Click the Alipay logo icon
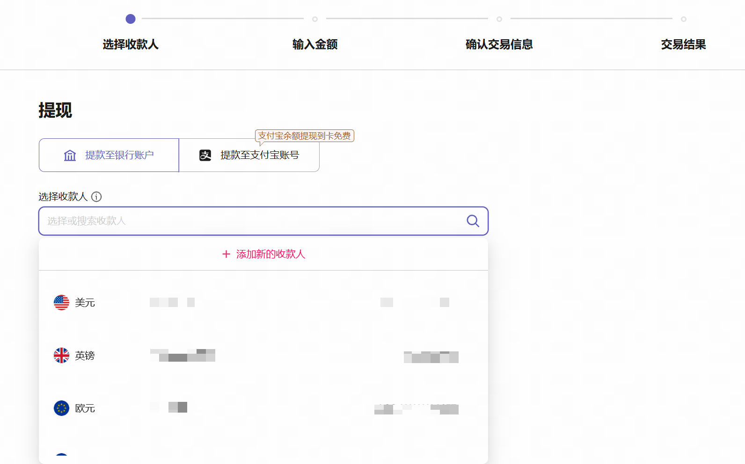The width and height of the screenshot is (745, 464). point(205,155)
